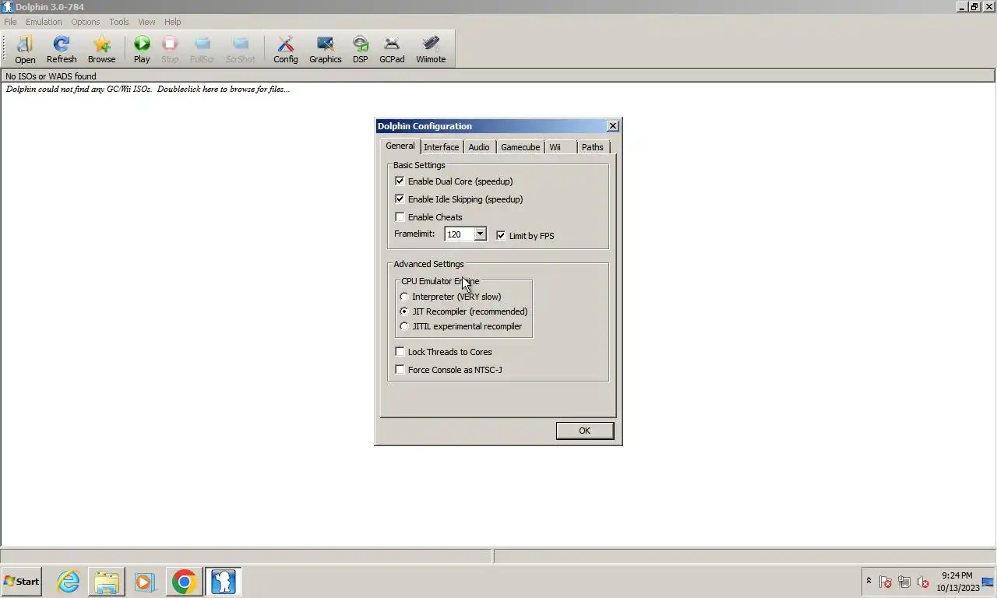Toggle Enable Idle Skipping checkbox

click(400, 199)
